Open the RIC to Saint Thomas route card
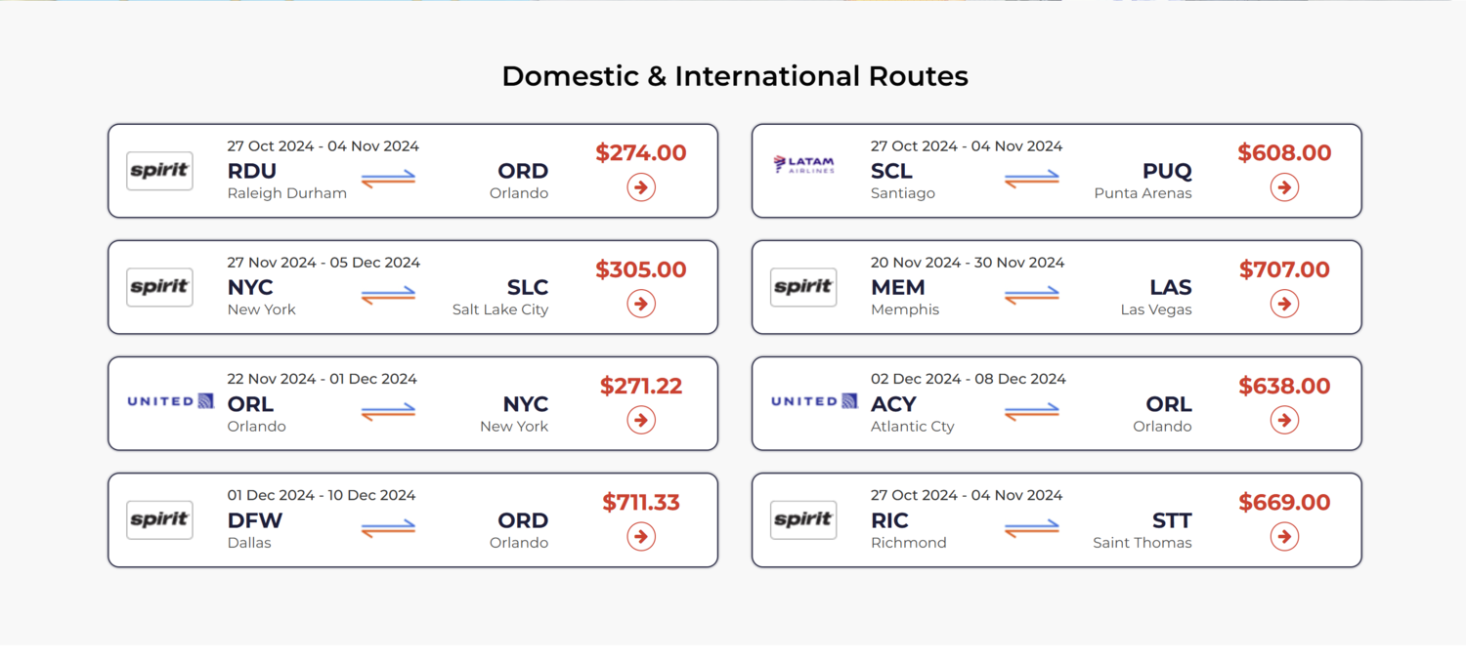Viewport: 1466px width, 660px height. (x=1056, y=519)
